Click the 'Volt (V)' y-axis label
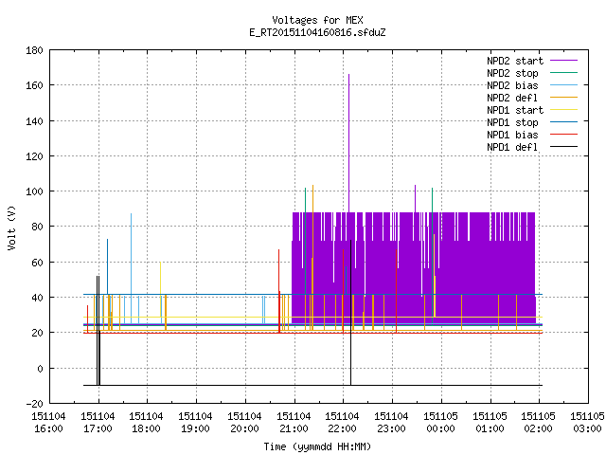Image resolution: width=606 pixels, height=455 pixels. click(11, 228)
